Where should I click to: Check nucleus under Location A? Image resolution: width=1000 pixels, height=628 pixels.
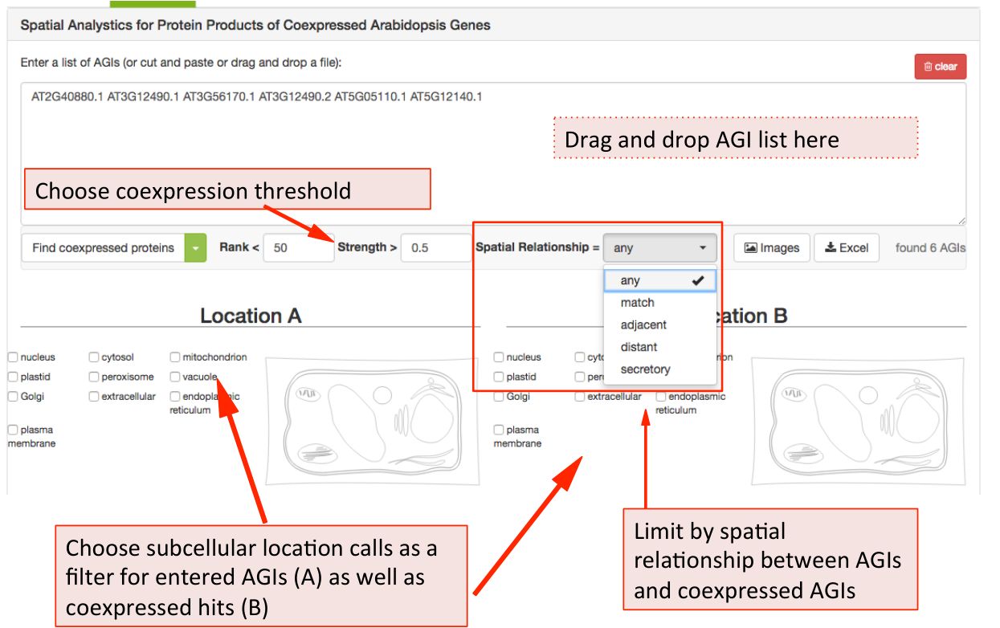point(14,357)
